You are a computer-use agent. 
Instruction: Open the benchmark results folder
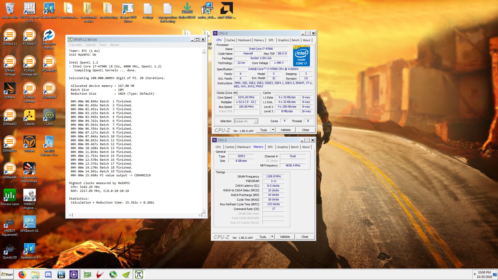point(88,12)
